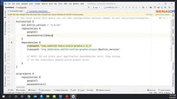This screenshot has width=177, height=99.
Task: Click the line:column 6:28 indicator
Action: (151, 93)
